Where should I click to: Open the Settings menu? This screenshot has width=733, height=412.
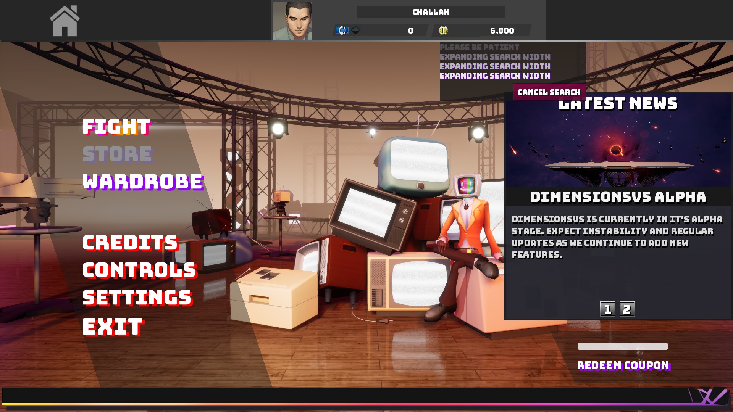137,298
